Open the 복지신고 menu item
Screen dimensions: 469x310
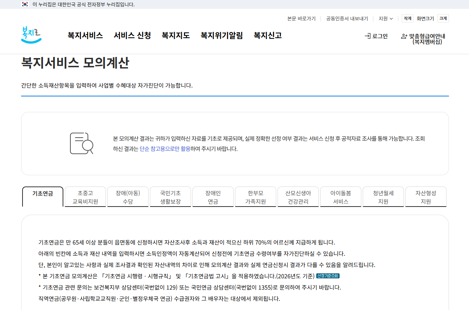pos(268,36)
